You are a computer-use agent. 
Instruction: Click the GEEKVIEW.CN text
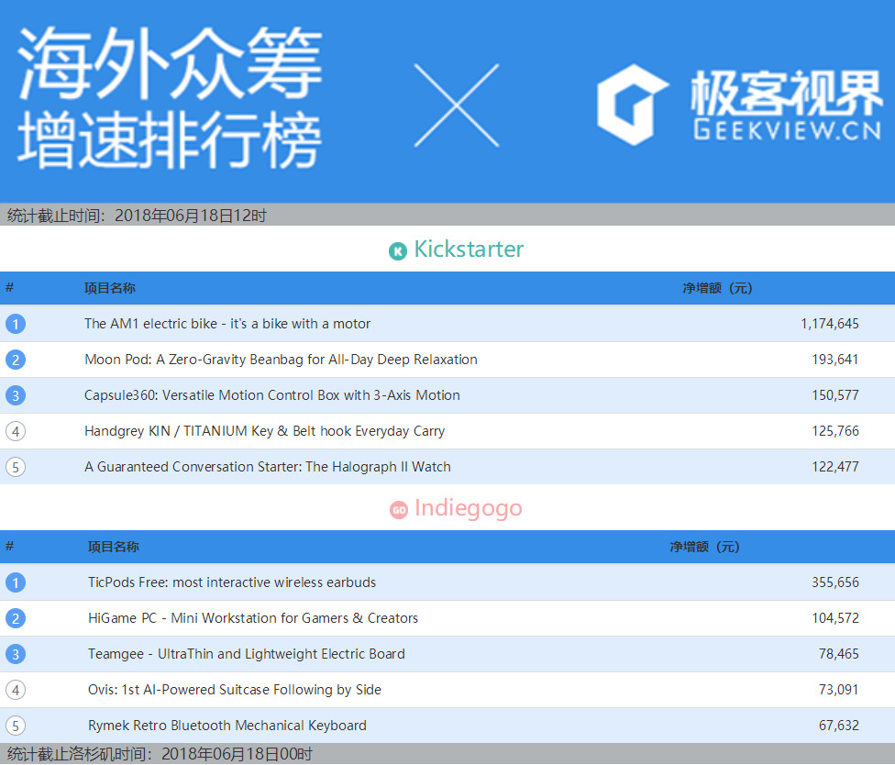[x=787, y=130]
